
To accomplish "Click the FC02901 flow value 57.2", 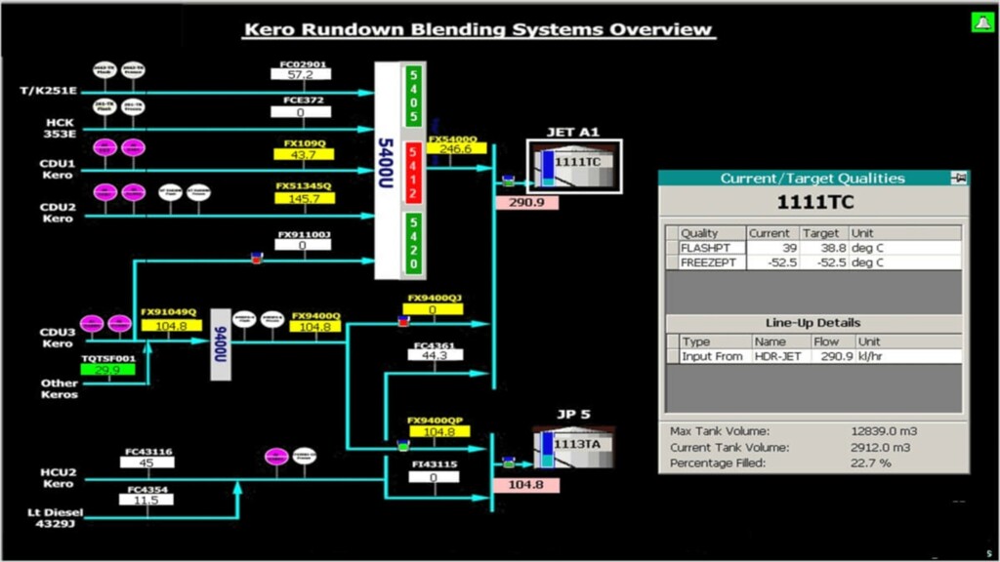I will pyautogui.click(x=301, y=74).
